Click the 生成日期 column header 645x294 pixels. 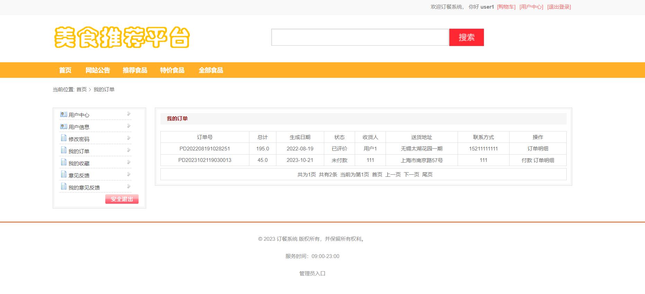click(300, 137)
